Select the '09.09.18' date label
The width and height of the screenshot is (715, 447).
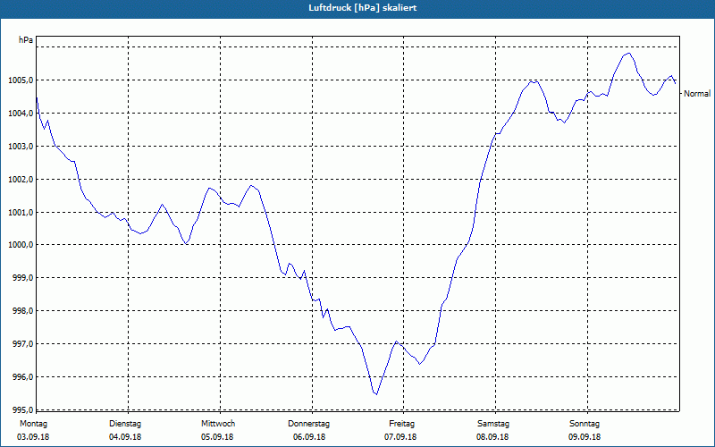585,437
